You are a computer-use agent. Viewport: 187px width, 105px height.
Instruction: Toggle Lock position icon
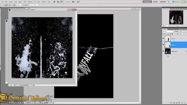(x=170, y=34)
